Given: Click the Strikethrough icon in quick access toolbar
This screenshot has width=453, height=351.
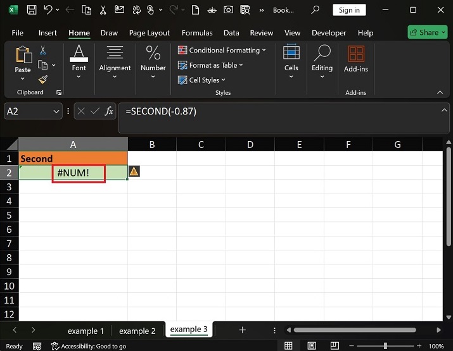Looking at the screenshot, I should [212, 10].
